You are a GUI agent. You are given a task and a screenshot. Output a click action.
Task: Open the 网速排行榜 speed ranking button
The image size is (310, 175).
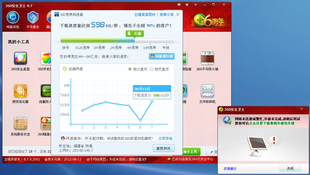coord(162,56)
